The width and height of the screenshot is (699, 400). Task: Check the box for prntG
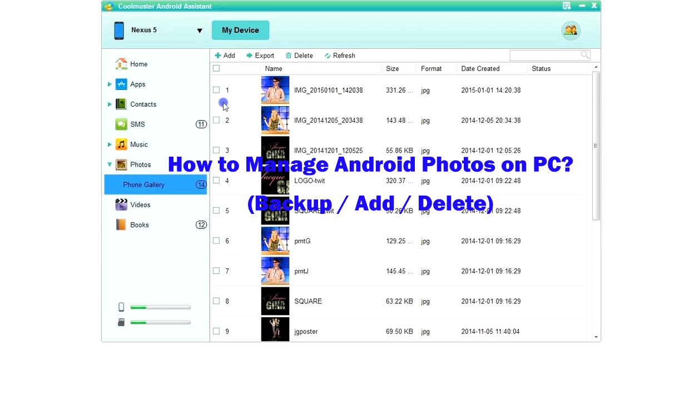click(x=216, y=241)
